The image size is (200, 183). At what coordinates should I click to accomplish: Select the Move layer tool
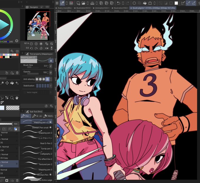tap(7, 83)
